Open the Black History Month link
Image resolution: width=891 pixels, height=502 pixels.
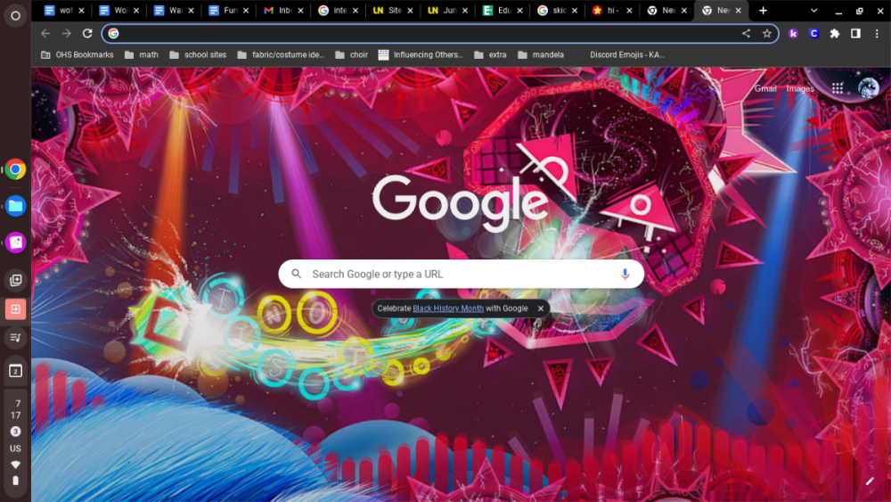447,309
